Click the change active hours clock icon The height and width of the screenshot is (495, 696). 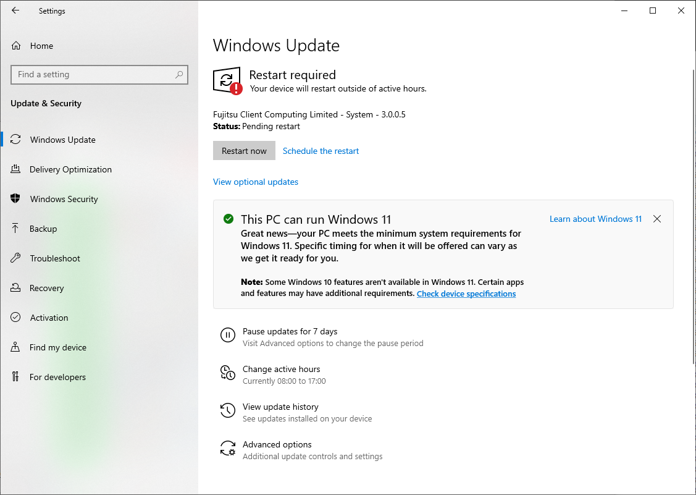click(228, 373)
